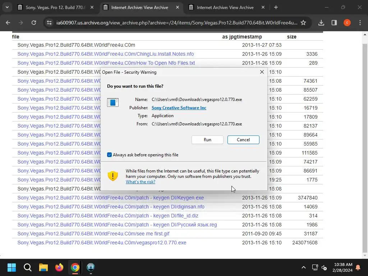Click the size value 243071608

click(x=305, y=243)
